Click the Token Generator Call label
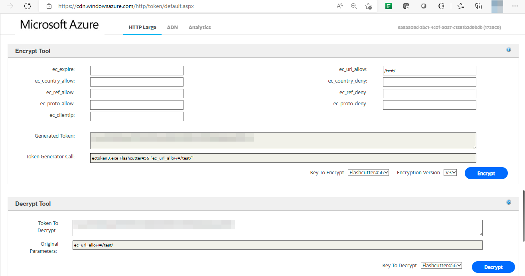This screenshot has width=525, height=276. pyautogui.click(x=50, y=157)
